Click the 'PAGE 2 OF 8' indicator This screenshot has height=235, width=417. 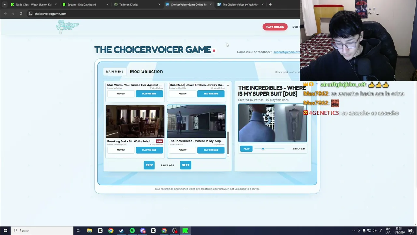coord(167,165)
